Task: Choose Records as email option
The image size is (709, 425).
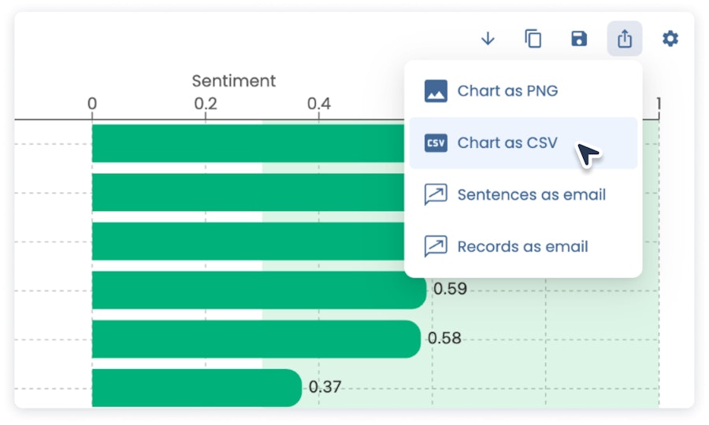Action: point(523,246)
